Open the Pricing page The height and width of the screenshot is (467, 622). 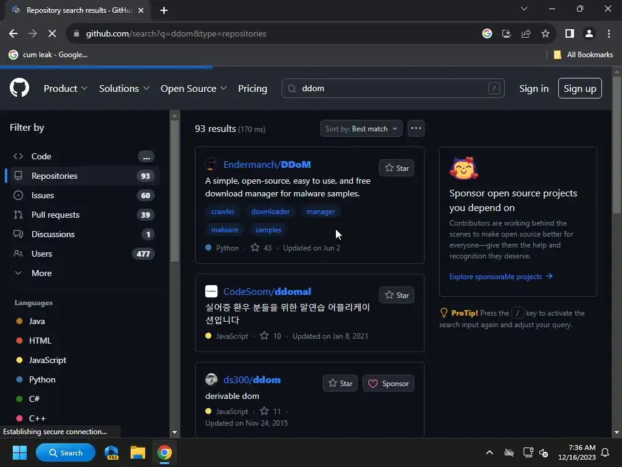[252, 89]
